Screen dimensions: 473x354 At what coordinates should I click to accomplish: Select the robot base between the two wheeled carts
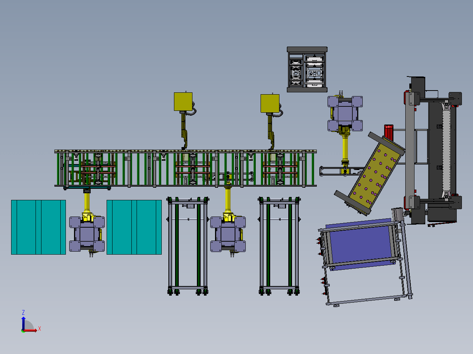pyautogui.click(x=228, y=234)
